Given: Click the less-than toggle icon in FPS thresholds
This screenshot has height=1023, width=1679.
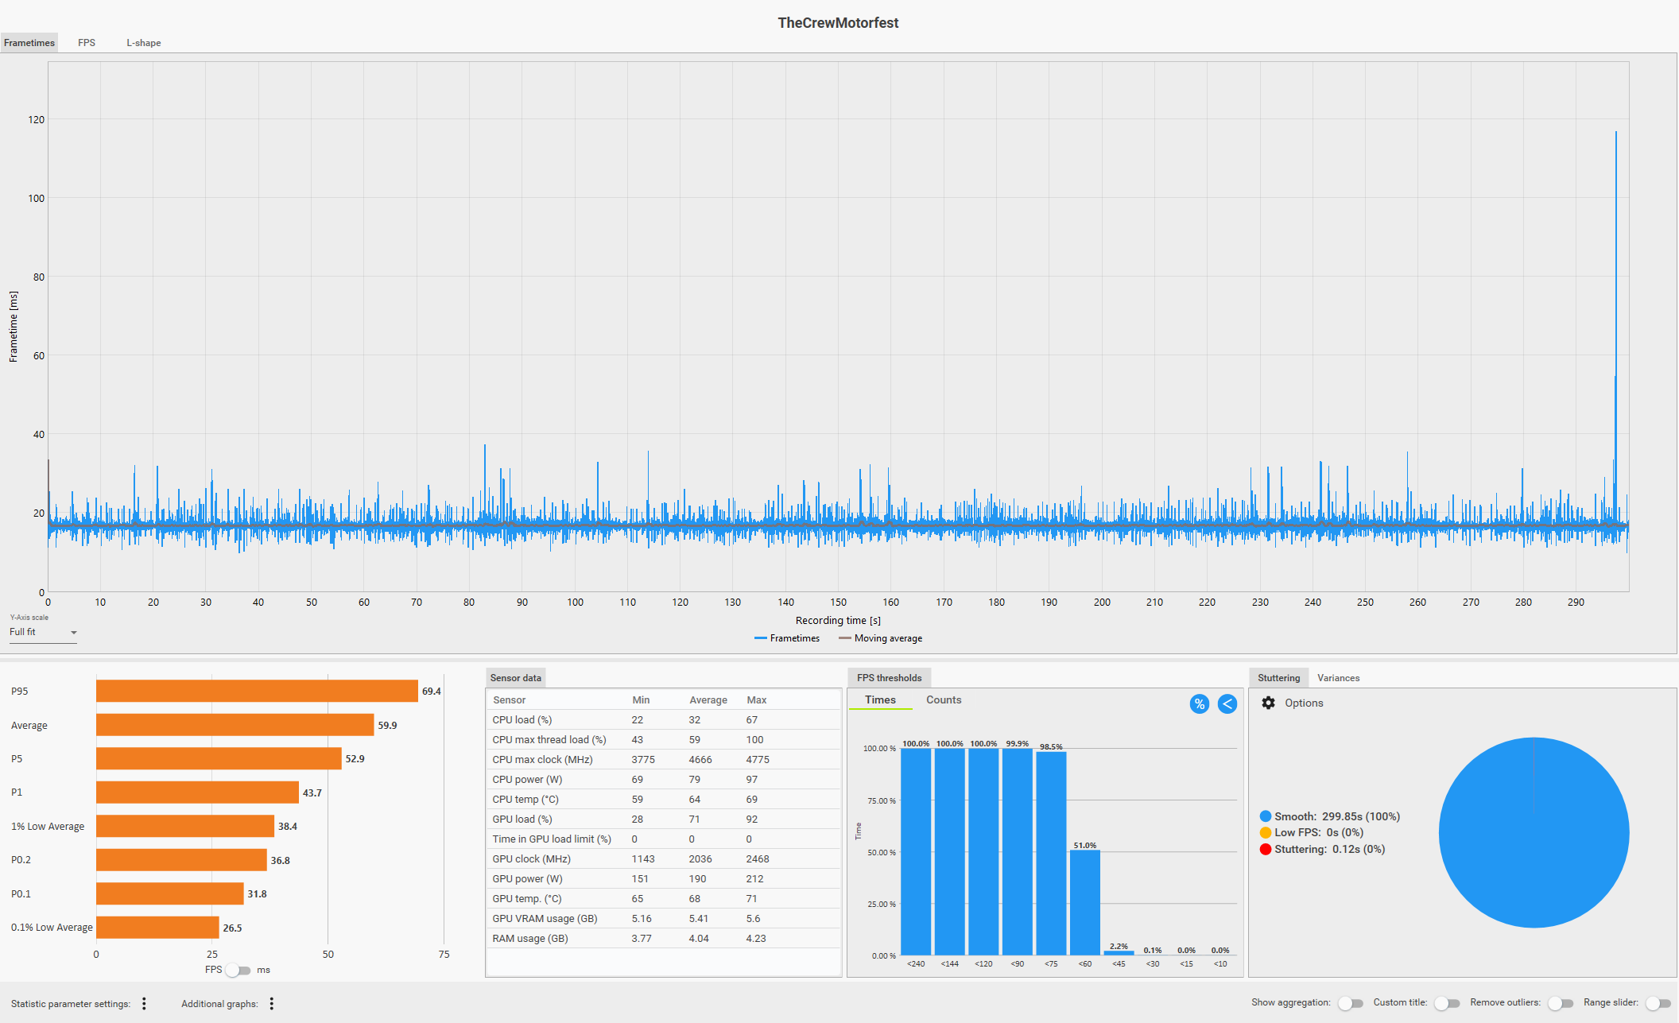Looking at the screenshot, I should (1227, 703).
